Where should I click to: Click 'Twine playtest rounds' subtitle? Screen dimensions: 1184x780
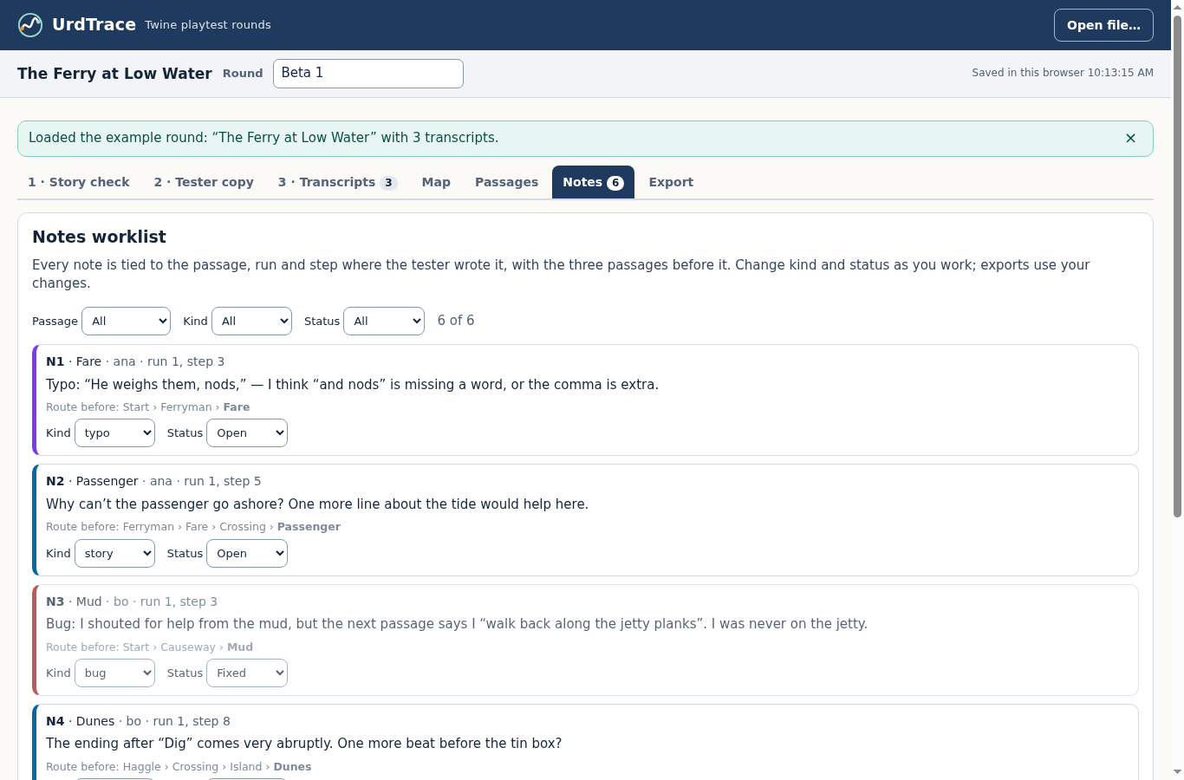point(208,25)
